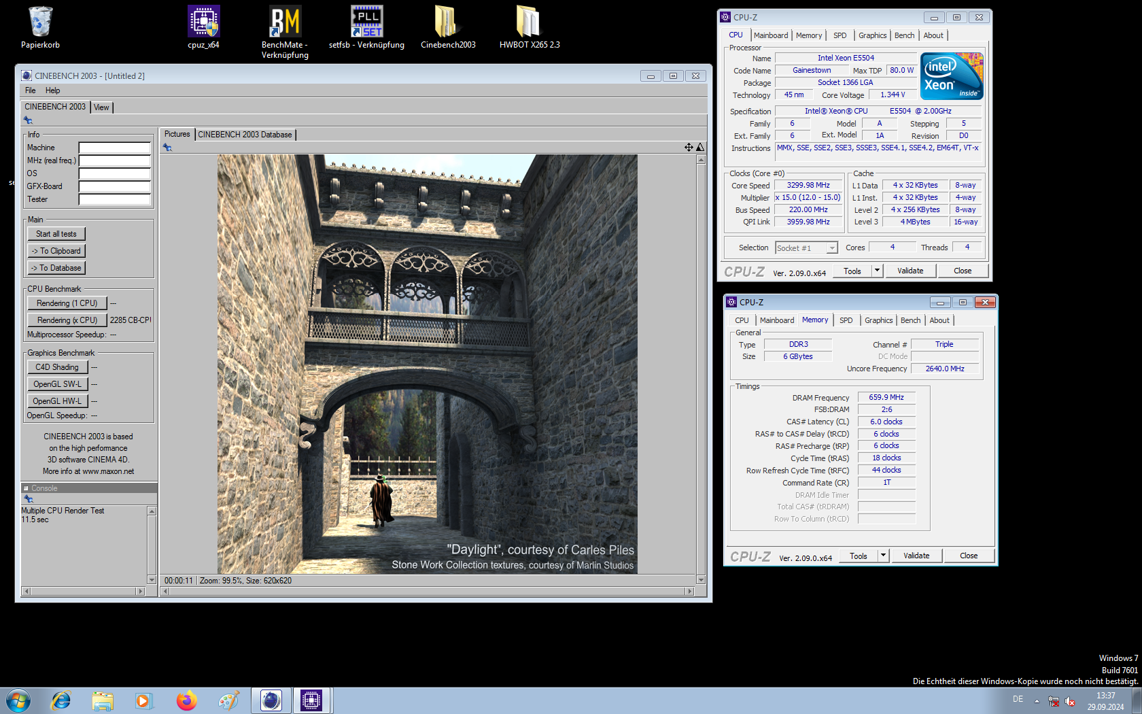The width and height of the screenshot is (1142, 714).
Task: Click picture vertical scrollbar down arrow
Action: 701,580
